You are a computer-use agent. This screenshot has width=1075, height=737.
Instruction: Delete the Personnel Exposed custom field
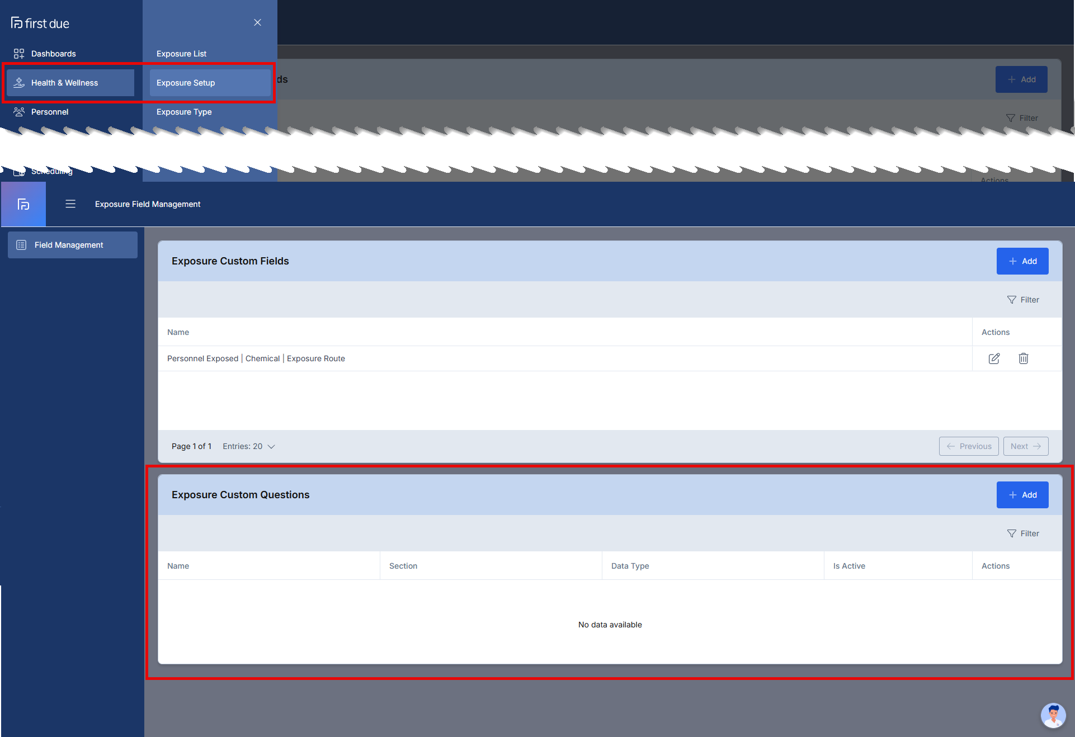click(x=1024, y=358)
